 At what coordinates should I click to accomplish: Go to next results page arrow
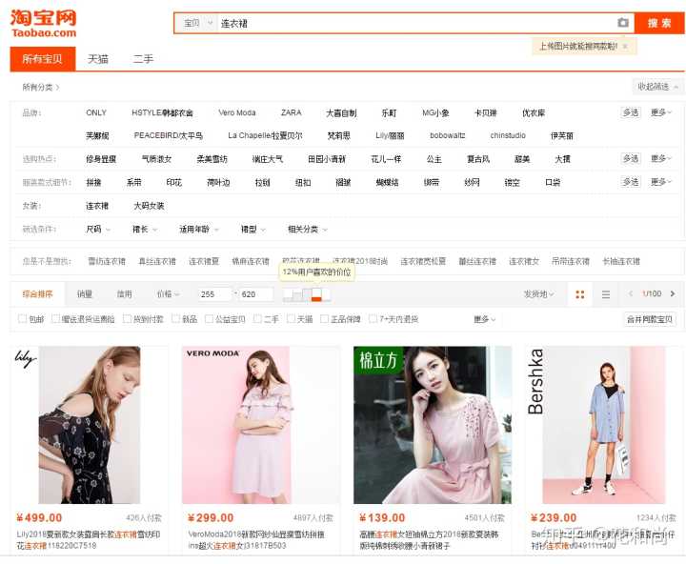point(673,294)
